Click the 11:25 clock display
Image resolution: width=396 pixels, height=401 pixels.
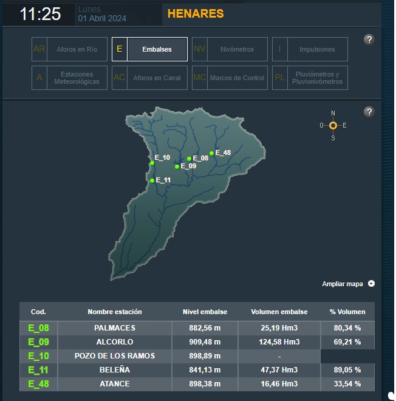point(41,14)
